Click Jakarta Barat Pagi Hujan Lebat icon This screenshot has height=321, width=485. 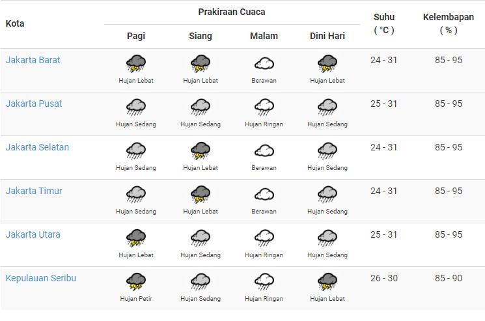point(136,64)
